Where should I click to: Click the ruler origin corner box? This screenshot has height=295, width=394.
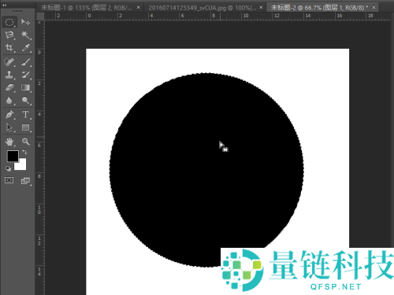(x=40, y=17)
